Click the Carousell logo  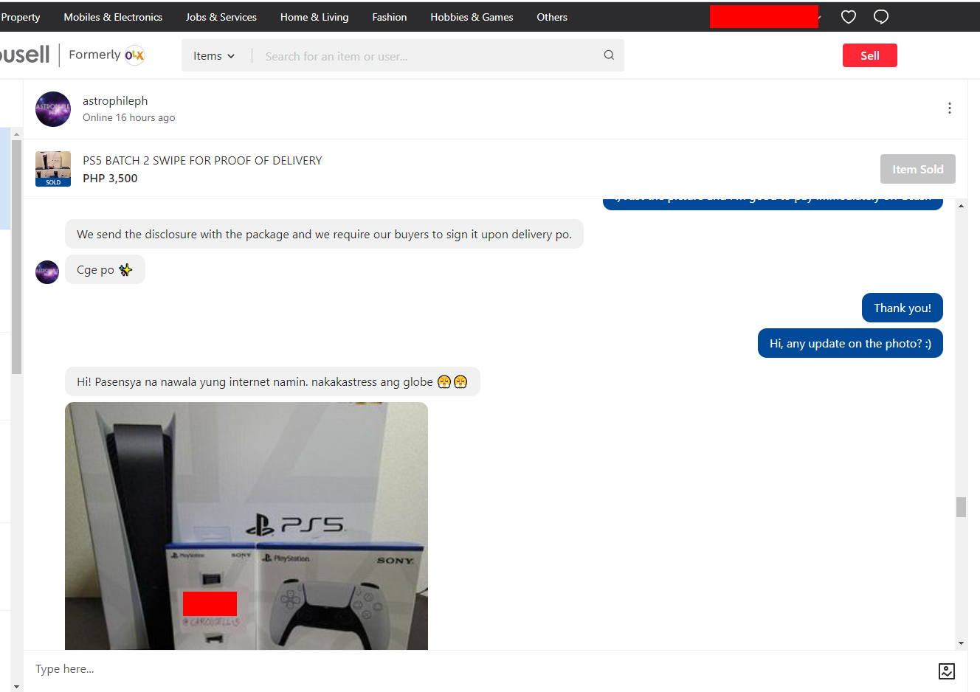tap(24, 55)
